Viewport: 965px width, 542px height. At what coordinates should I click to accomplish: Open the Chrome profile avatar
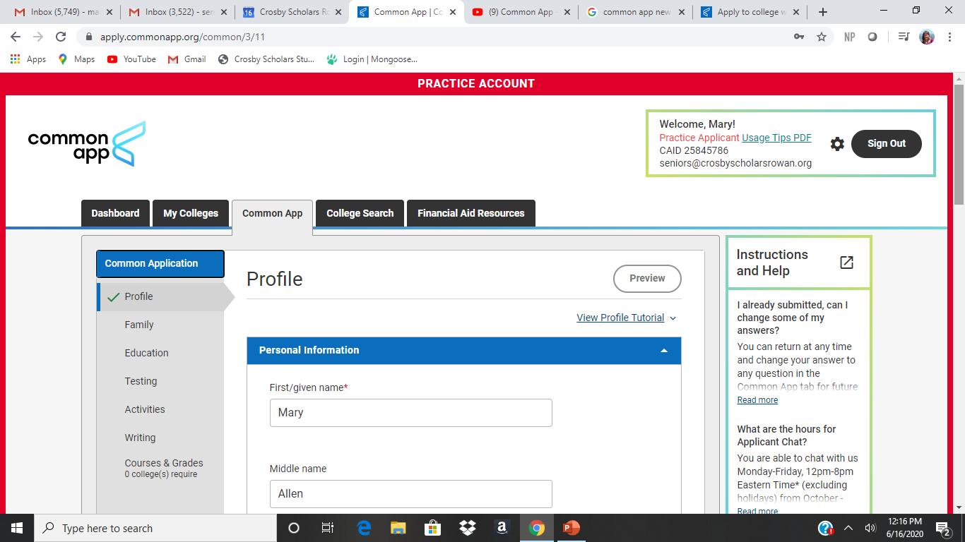(927, 37)
